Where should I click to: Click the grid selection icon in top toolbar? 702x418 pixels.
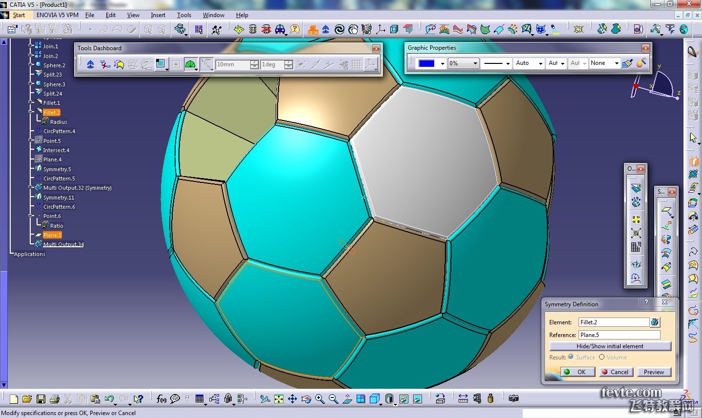[x=199, y=30]
